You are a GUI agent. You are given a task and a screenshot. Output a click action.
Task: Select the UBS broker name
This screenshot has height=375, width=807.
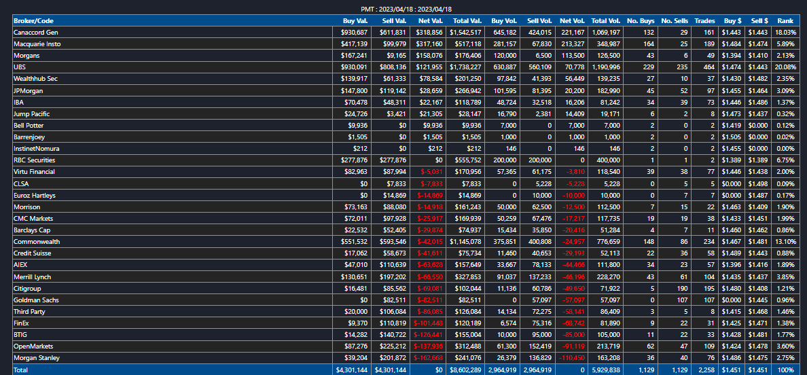(x=19, y=67)
